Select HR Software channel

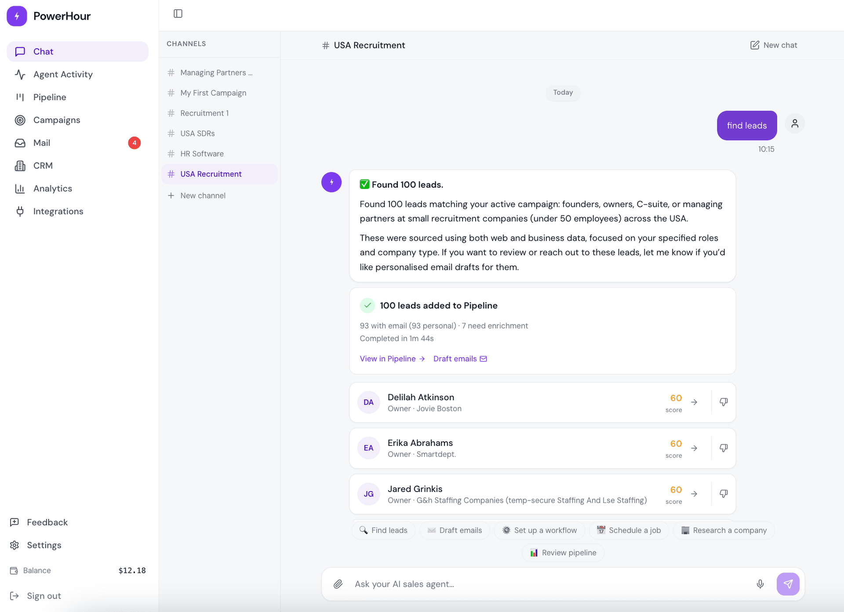click(219, 154)
